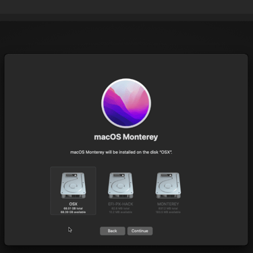Click the 'will be installed on the disk' message
Screen dimensions: 253x253
[x=121, y=152]
